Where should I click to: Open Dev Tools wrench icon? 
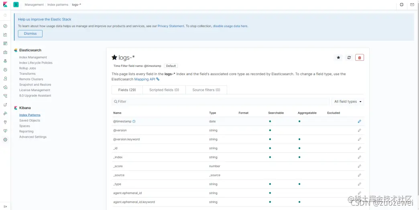[x=5, y=122]
